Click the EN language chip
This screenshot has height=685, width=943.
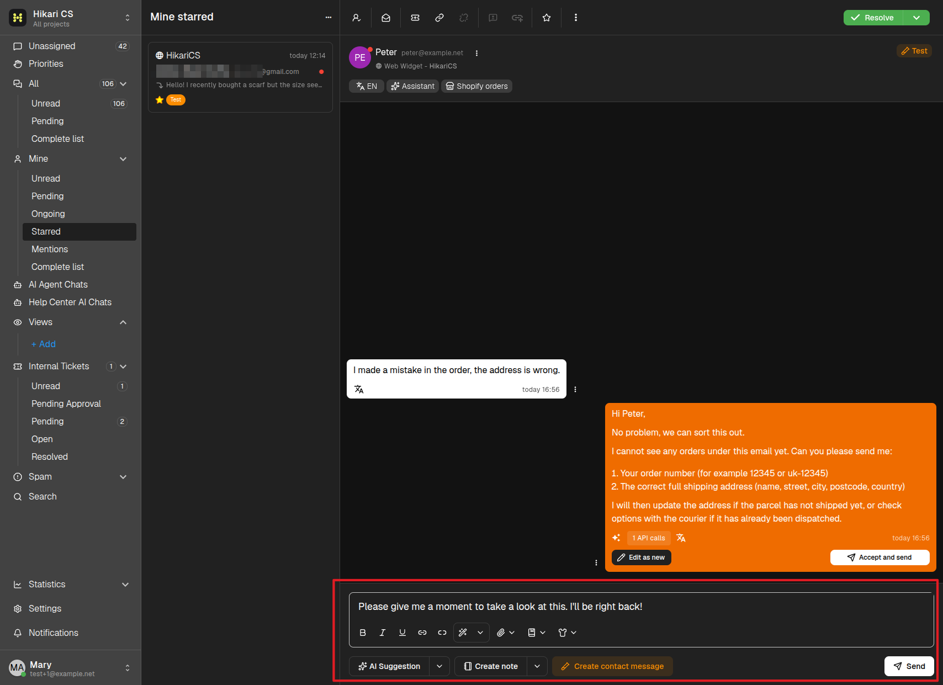click(367, 86)
